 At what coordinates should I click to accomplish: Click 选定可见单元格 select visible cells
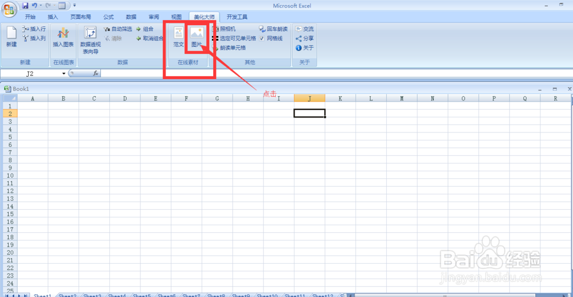click(x=234, y=38)
